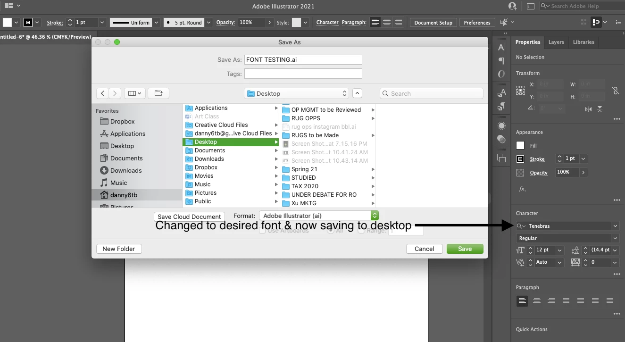This screenshot has width=625, height=342.
Task: Open the OpenType panel icon in collapsed dock
Action: tap(501, 74)
